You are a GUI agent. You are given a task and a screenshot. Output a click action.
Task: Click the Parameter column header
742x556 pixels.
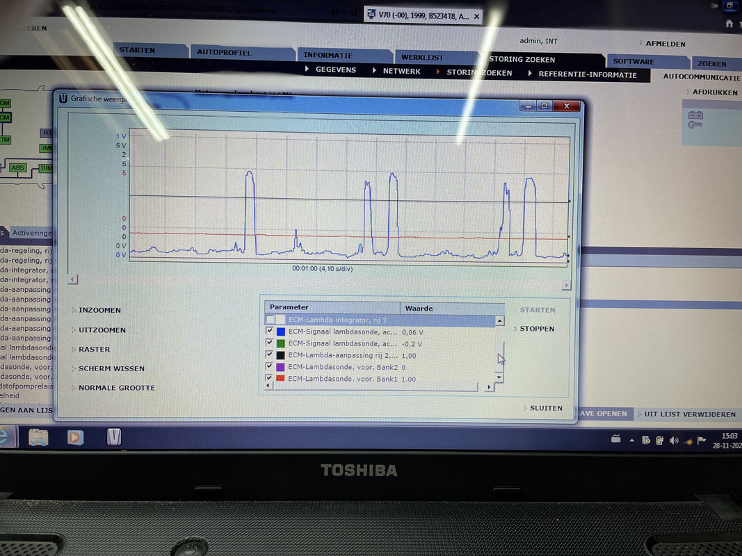pyautogui.click(x=332, y=307)
